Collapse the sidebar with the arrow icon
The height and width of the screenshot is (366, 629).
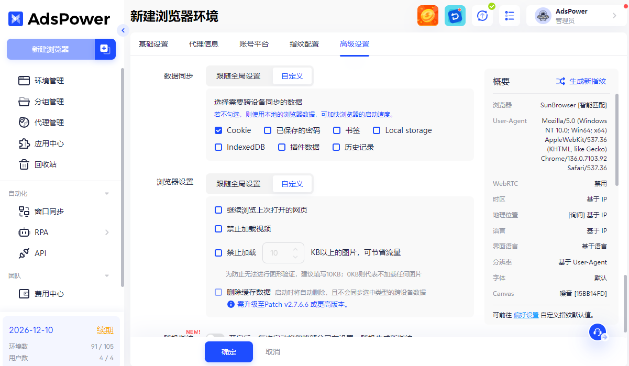click(x=123, y=30)
